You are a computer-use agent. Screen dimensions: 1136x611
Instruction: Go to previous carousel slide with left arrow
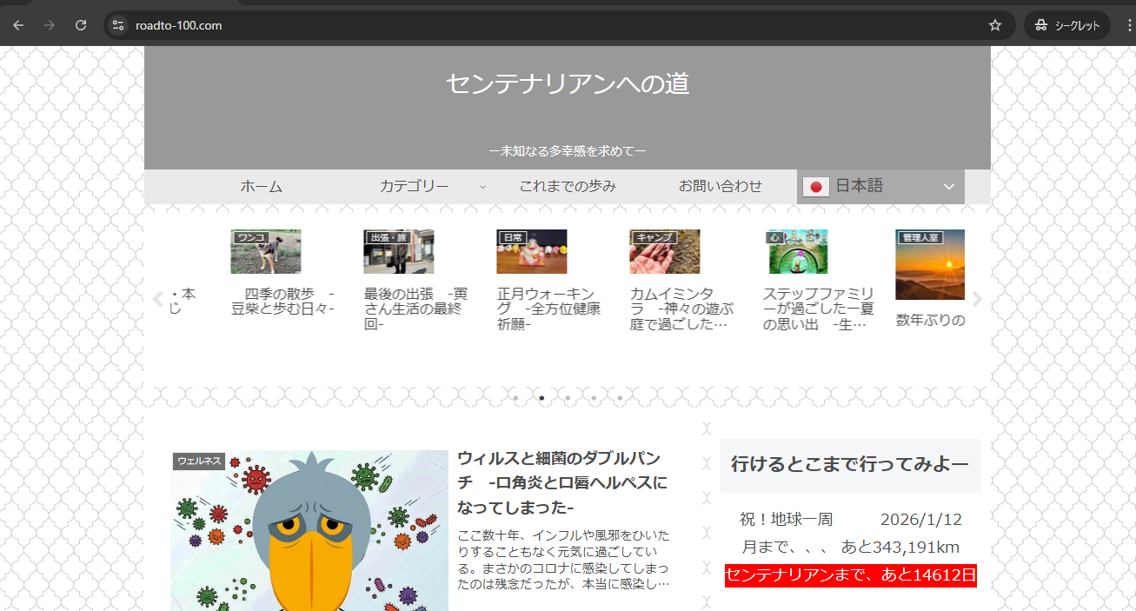157,300
